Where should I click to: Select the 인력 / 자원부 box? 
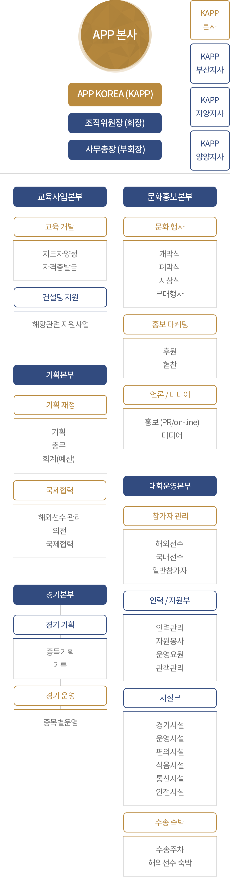(x=170, y=601)
